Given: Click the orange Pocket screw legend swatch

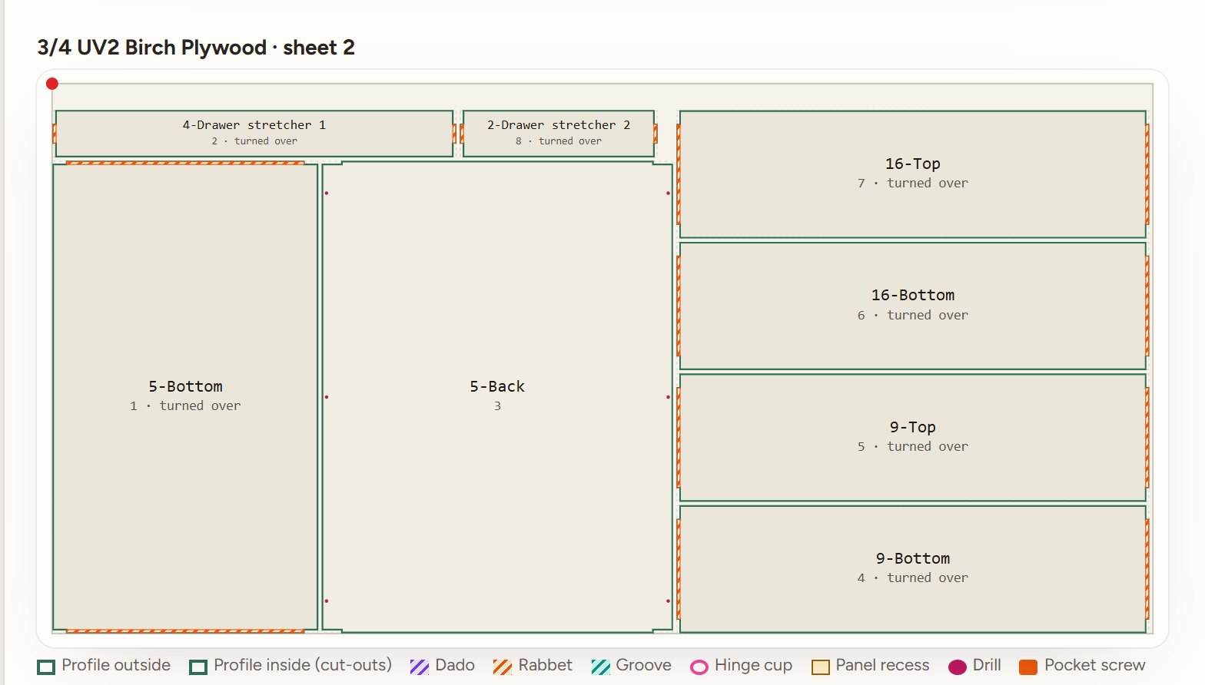Looking at the screenshot, I should pos(1028,667).
